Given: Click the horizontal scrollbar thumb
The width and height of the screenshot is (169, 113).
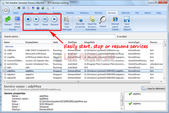Looking at the screenshot, I should (78, 82).
